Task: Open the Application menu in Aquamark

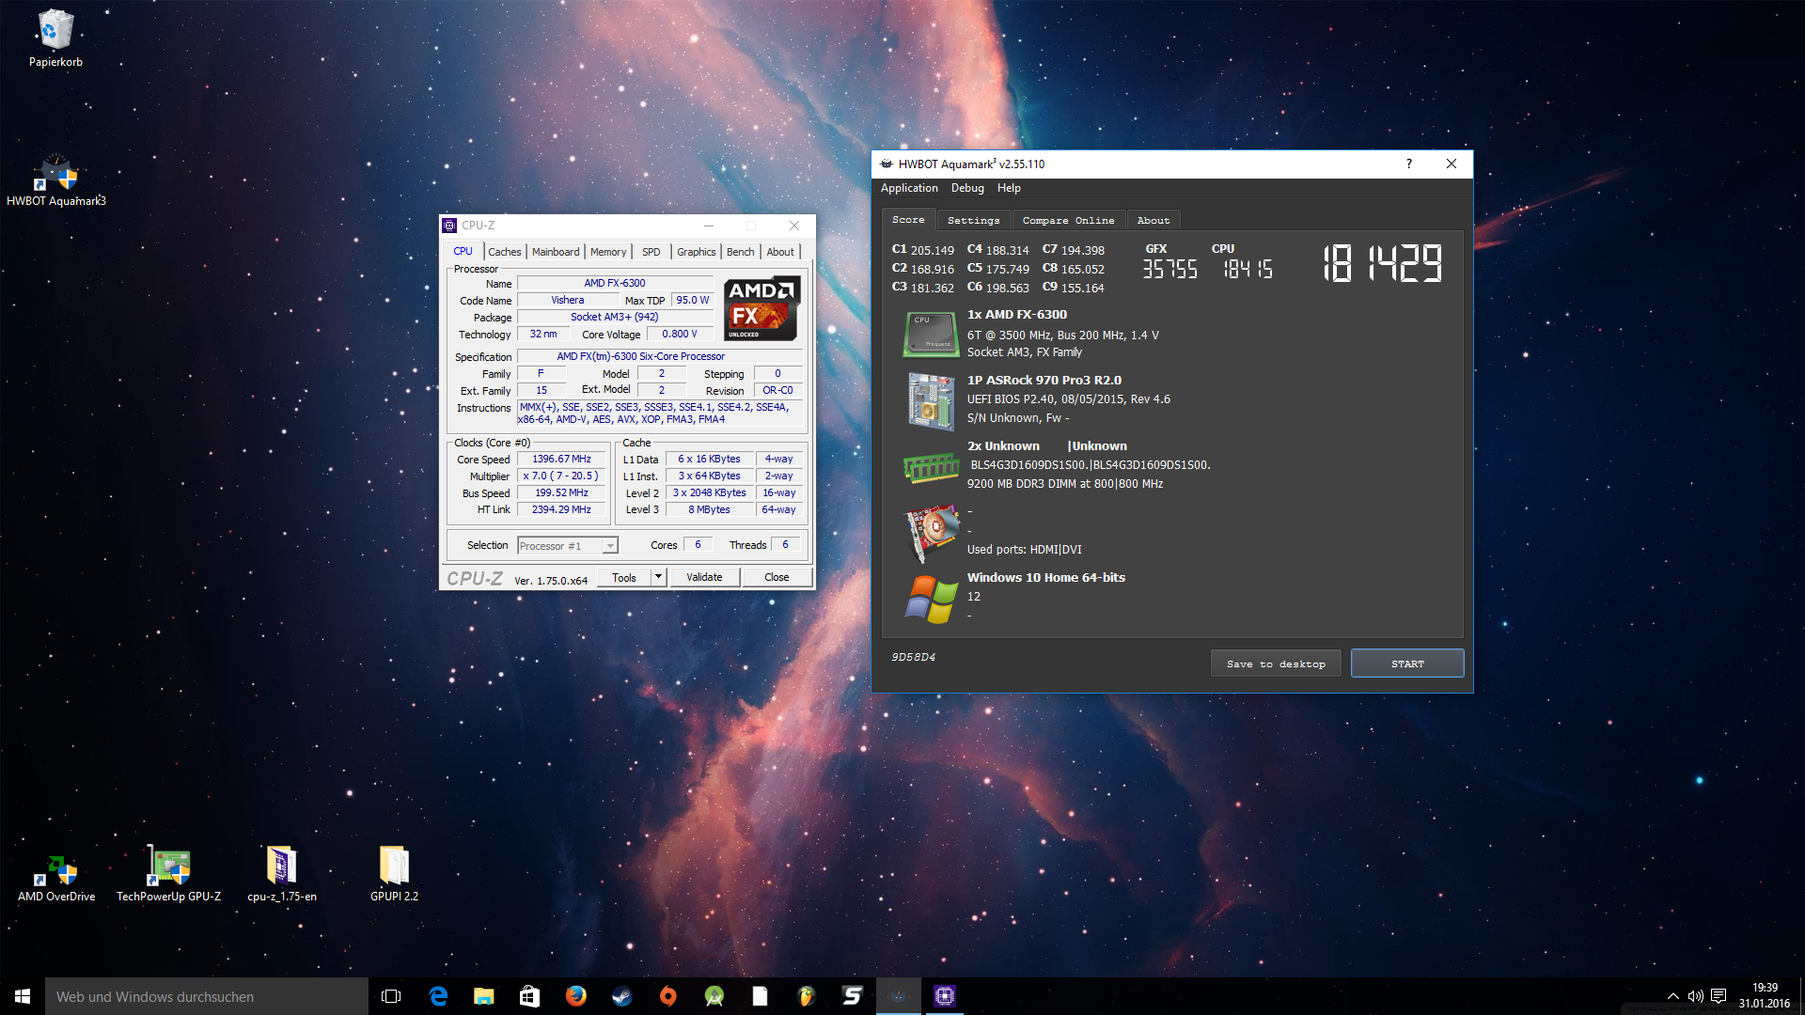Action: pos(909,188)
